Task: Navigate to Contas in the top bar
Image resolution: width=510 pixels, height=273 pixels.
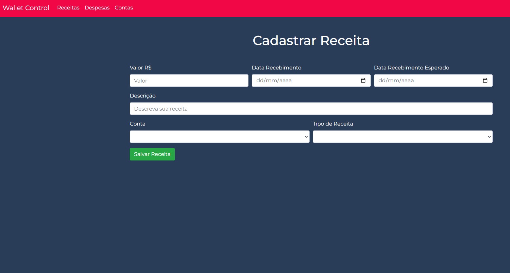Action: click(124, 8)
